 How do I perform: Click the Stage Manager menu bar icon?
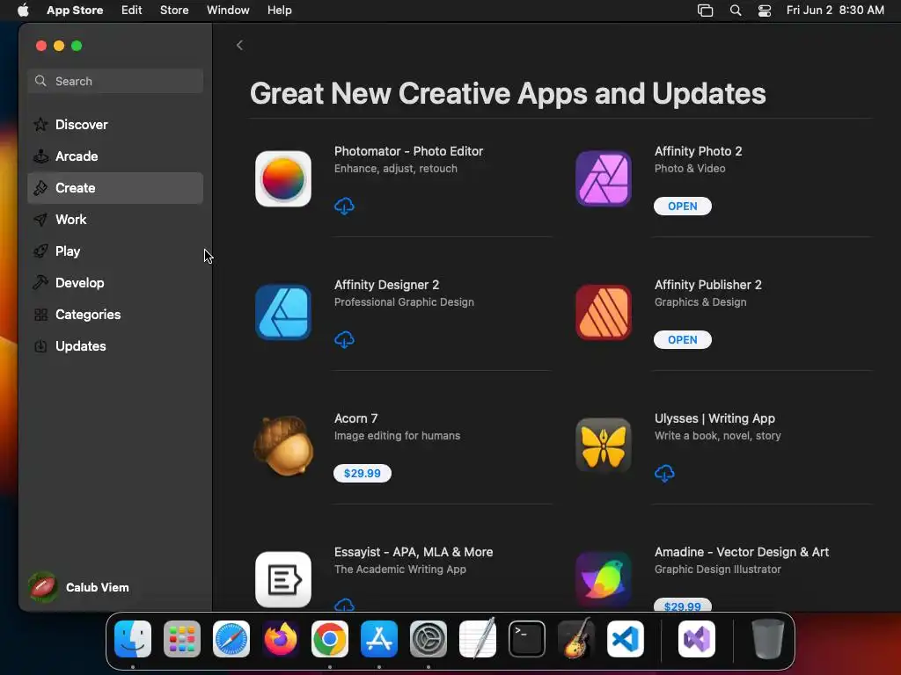(705, 11)
